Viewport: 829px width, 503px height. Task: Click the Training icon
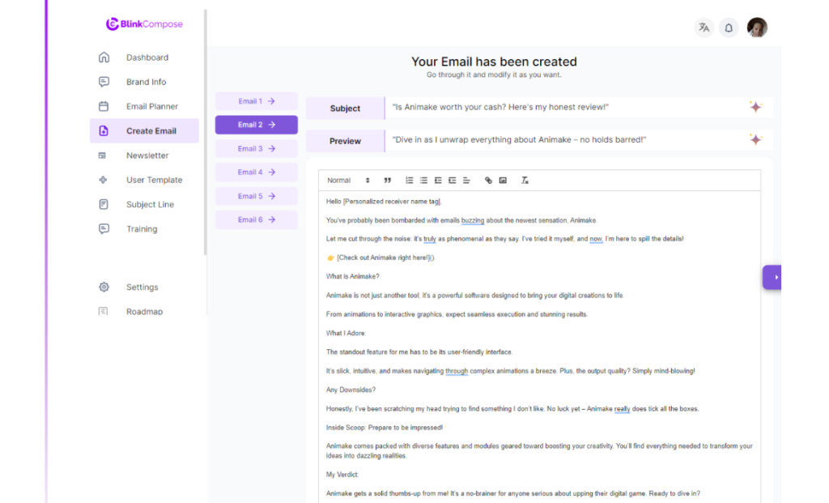104,228
